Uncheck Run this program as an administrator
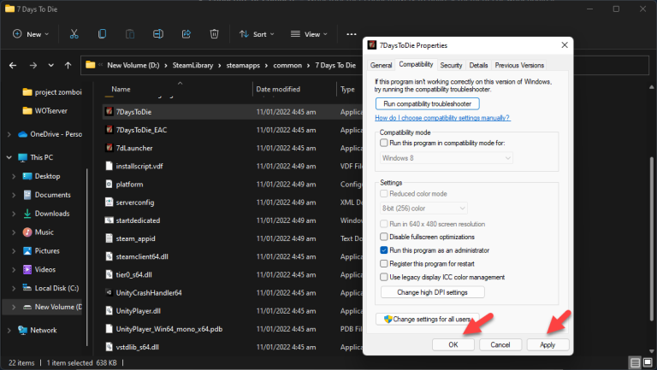657x370 pixels. point(384,250)
